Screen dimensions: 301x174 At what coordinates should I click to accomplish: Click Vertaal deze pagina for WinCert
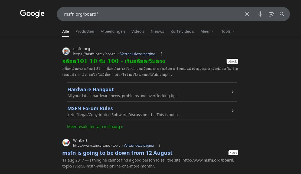(139, 145)
